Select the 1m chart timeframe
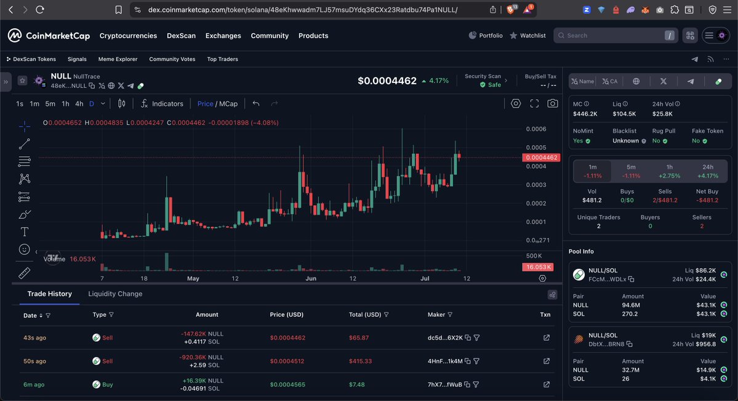The width and height of the screenshot is (738, 401). [34, 104]
